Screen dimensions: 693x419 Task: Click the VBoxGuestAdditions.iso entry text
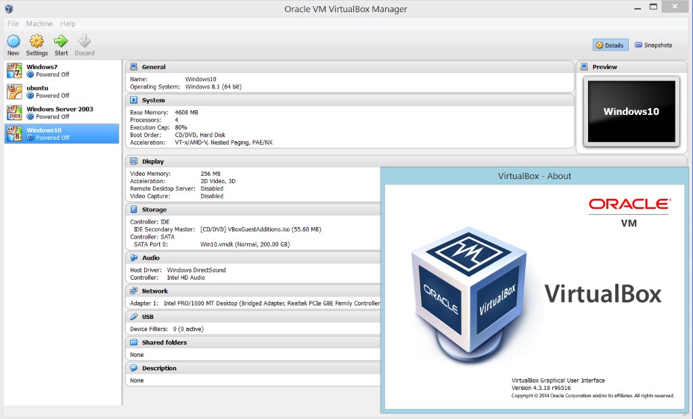coord(261,229)
